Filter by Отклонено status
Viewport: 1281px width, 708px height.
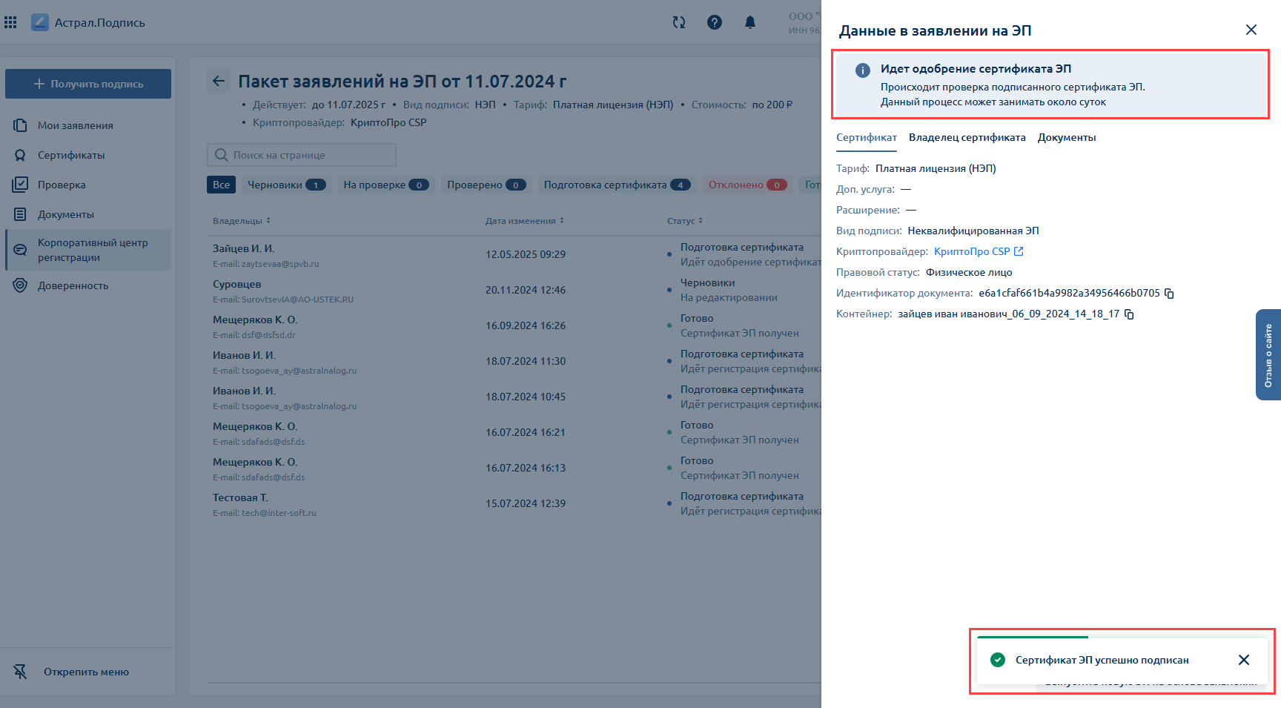[x=747, y=185]
